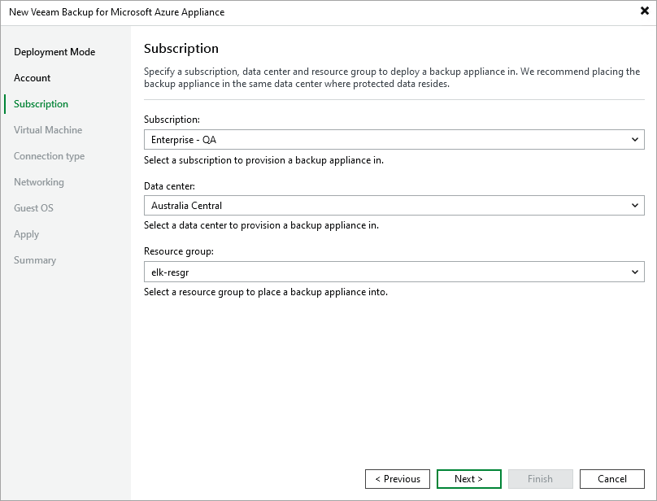Click the Resource group dropdown arrow
The image size is (657, 501).
coord(635,272)
